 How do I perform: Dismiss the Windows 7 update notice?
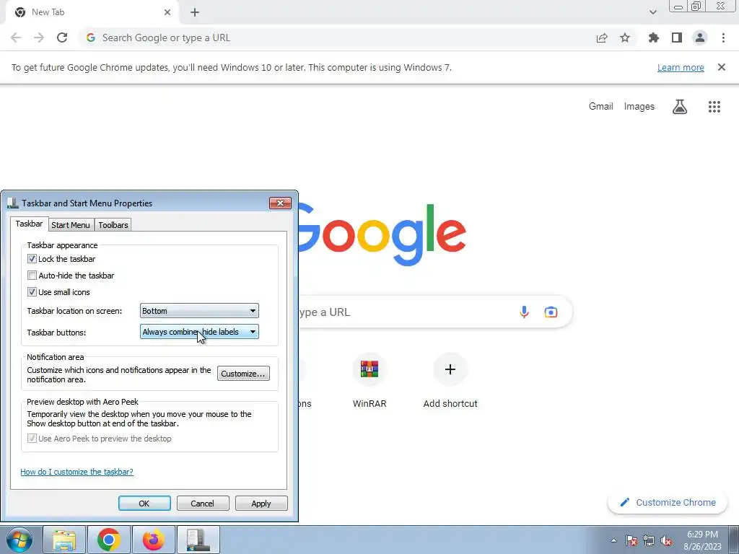(x=722, y=67)
